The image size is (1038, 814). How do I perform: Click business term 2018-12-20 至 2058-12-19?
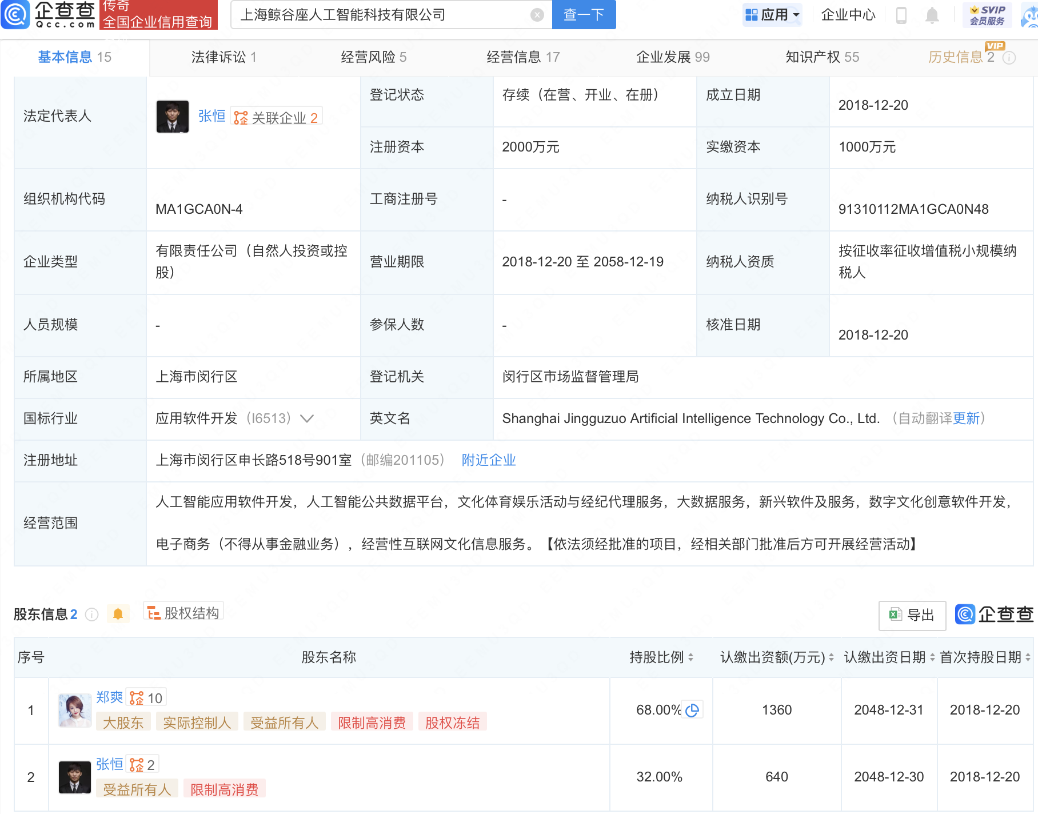click(583, 262)
